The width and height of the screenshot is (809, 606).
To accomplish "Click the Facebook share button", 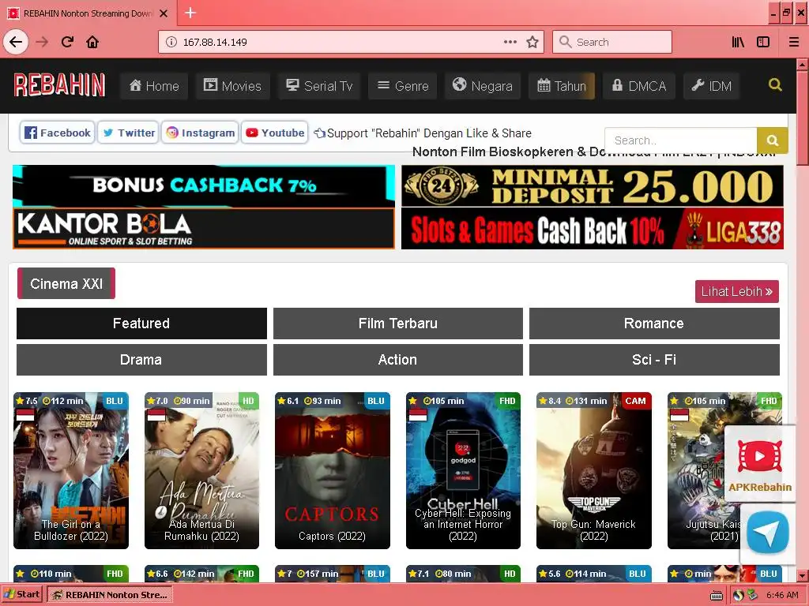I will (x=58, y=133).
